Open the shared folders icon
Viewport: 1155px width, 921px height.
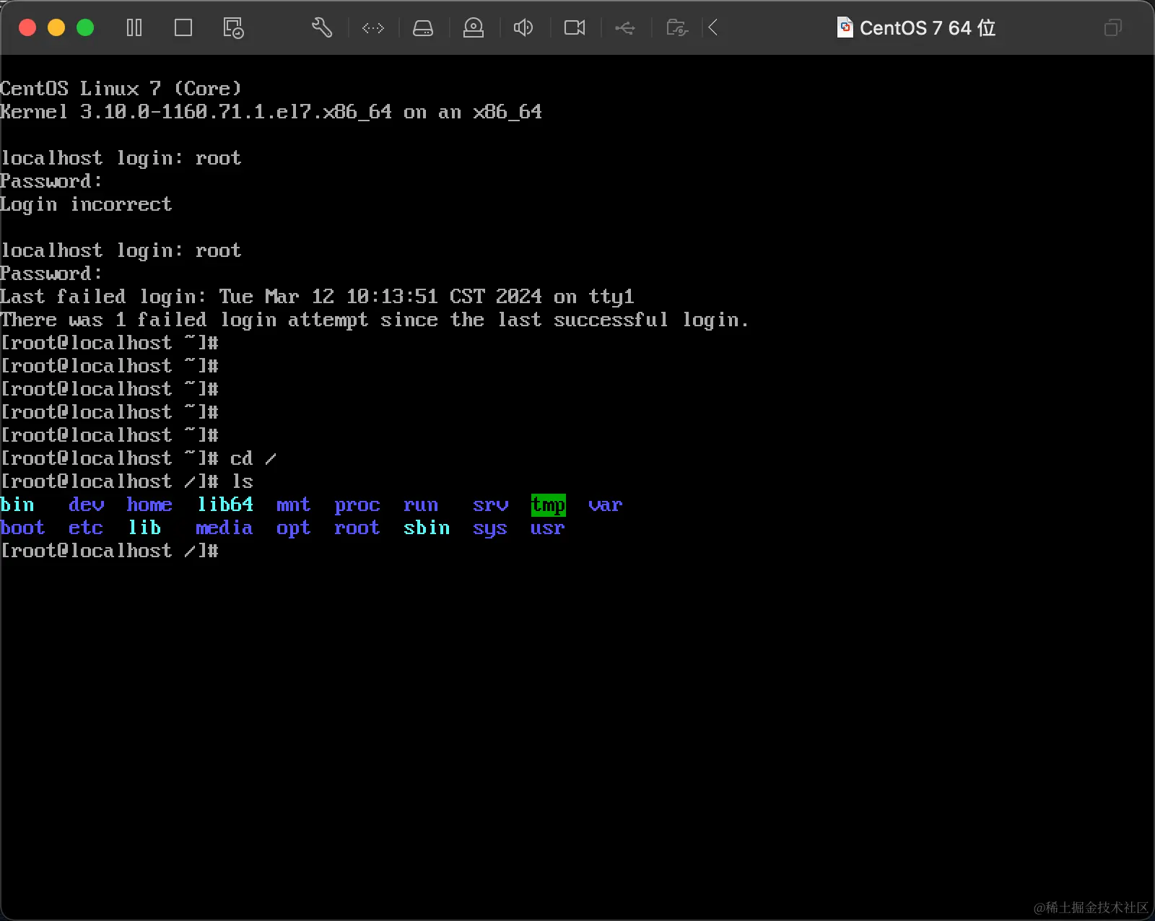[x=677, y=28]
